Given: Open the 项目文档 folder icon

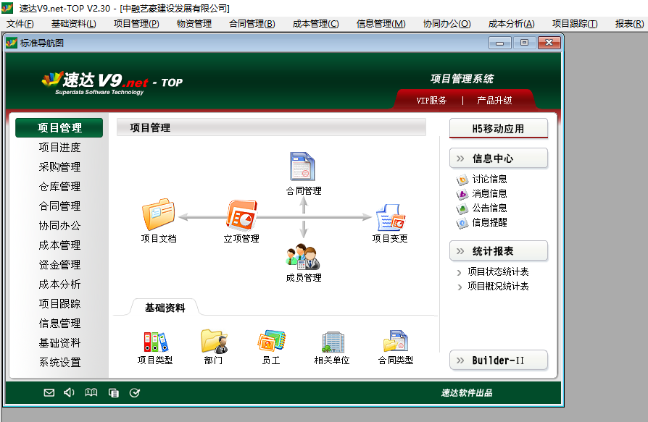Looking at the screenshot, I should pyautogui.click(x=158, y=214).
